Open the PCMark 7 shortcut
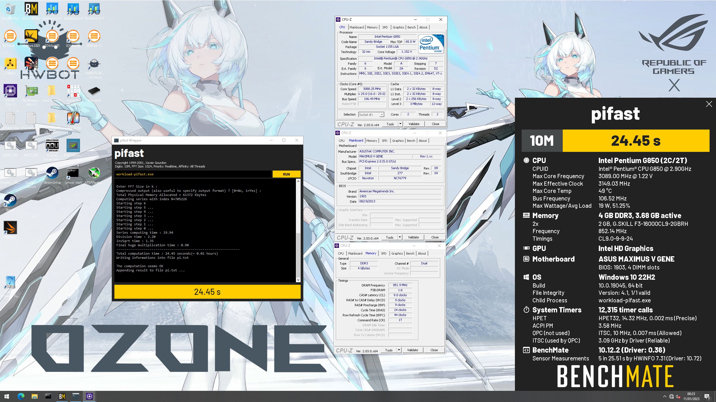 tap(10, 38)
